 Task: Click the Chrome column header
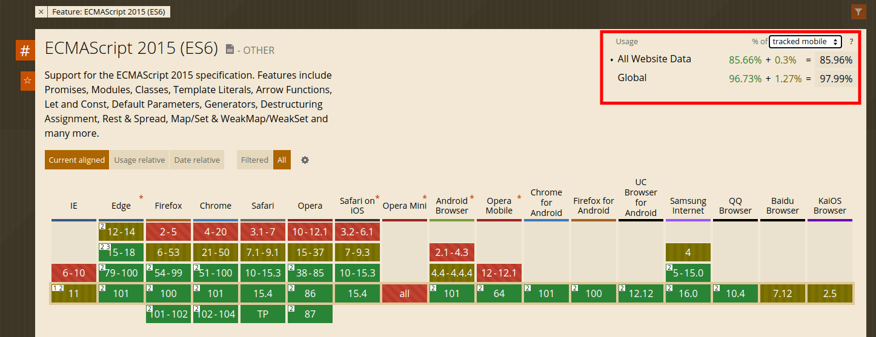point(216,206)
